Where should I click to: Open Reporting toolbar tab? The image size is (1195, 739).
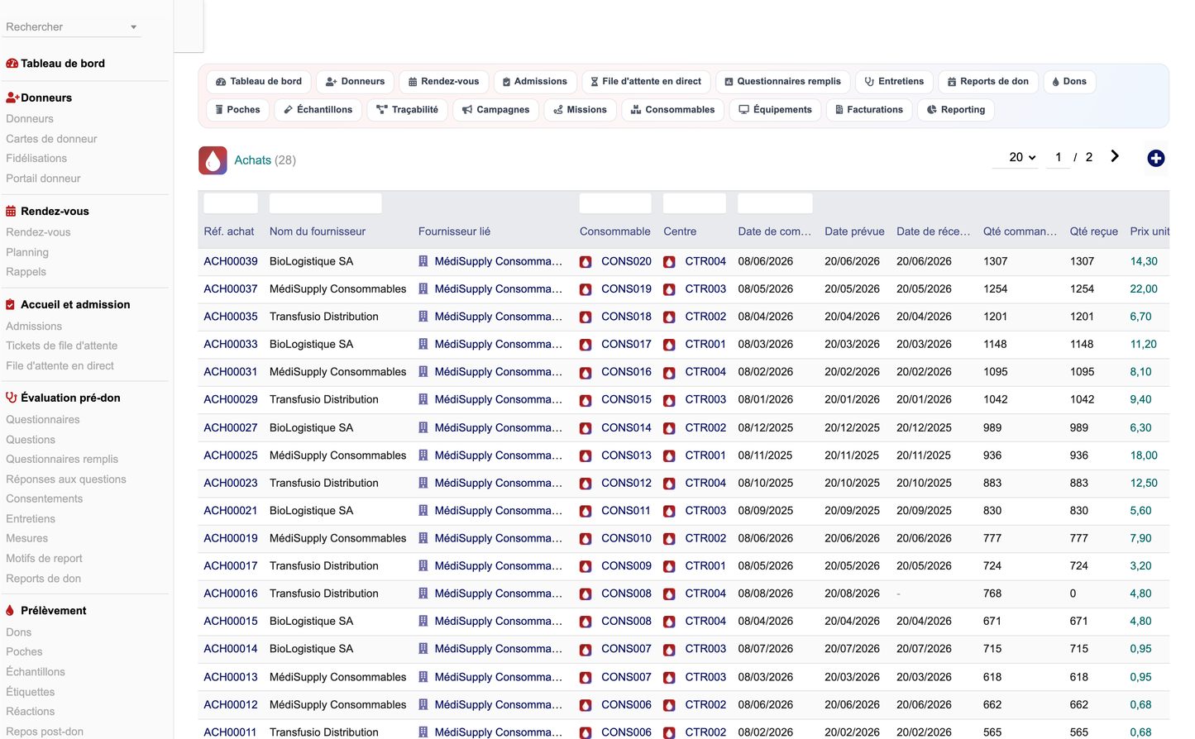click(x=956, y=110)
